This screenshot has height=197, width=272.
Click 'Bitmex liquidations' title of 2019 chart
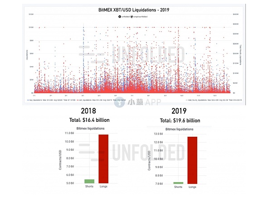pos(179,129)
